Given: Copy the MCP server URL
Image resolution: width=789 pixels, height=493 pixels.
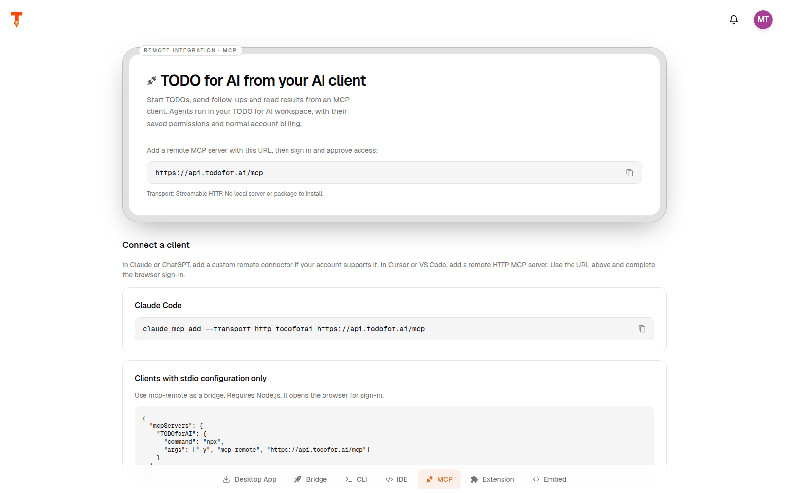Looking at the screenshot, I should [x=630, y=173].
